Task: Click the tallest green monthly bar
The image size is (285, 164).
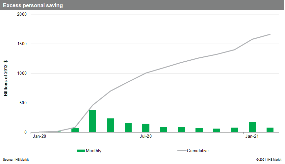Action: point(92,121)
